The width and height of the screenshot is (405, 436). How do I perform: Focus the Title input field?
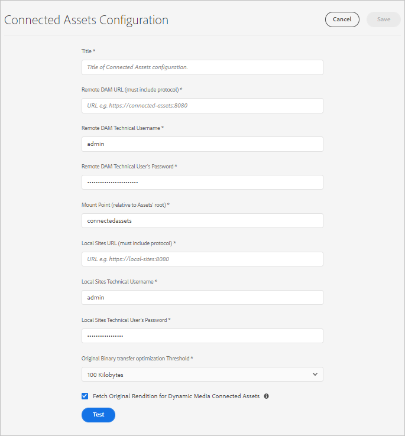tap(202, 67)
